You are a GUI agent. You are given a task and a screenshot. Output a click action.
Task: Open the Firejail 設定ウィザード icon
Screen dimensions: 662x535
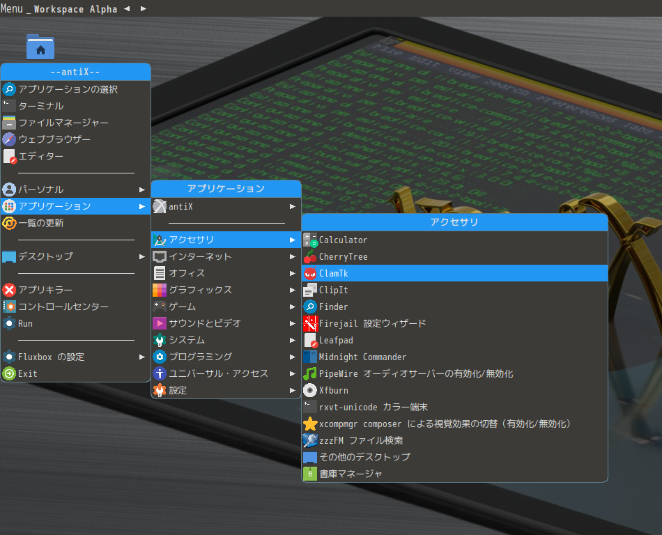[310, 324]
